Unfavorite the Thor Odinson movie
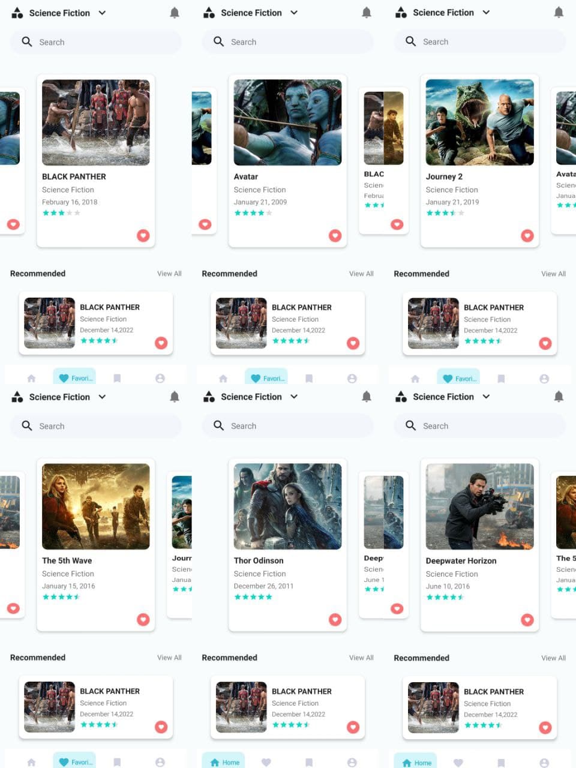This screenshot has height=768, width=576. coord(335,620)
